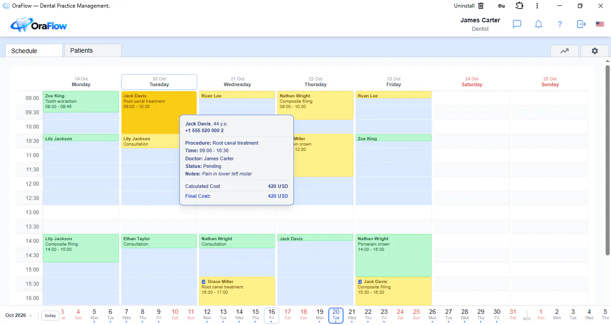Log out using the exit icon
Image resolution: width=611 pixels, height=325 pixels.
(x=581, y=24)
